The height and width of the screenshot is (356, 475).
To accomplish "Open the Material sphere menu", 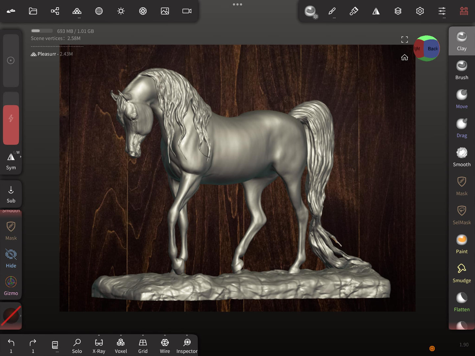I will (99, 11).
